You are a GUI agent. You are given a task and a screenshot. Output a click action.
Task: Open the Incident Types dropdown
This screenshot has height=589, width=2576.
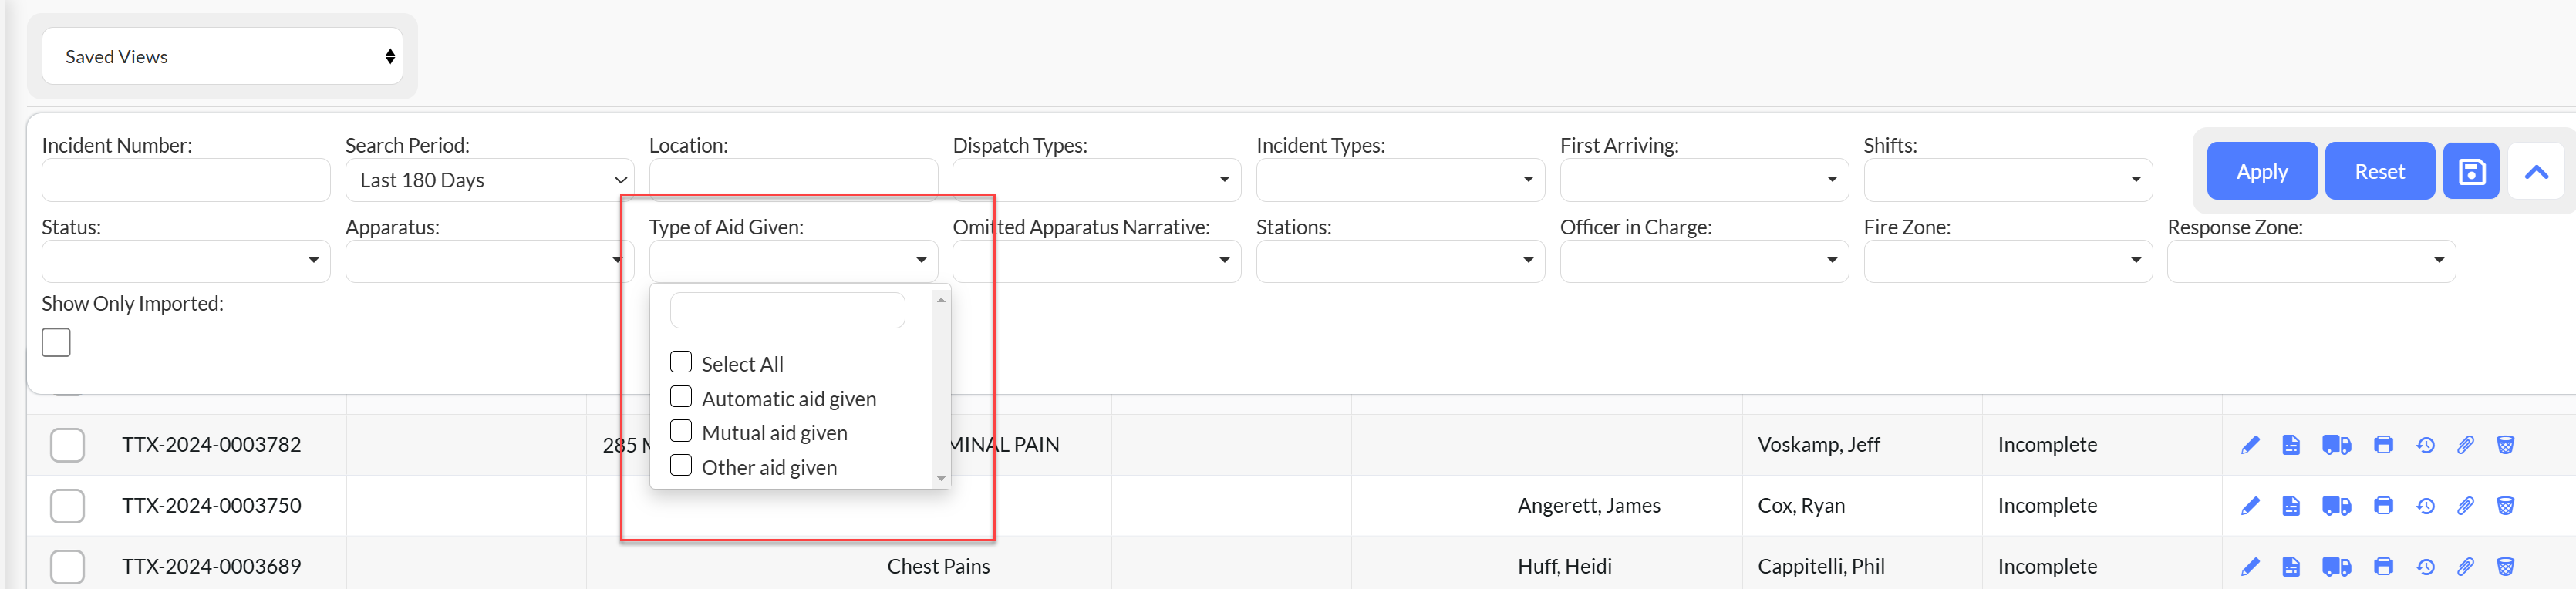click(x=1399, y=180)
